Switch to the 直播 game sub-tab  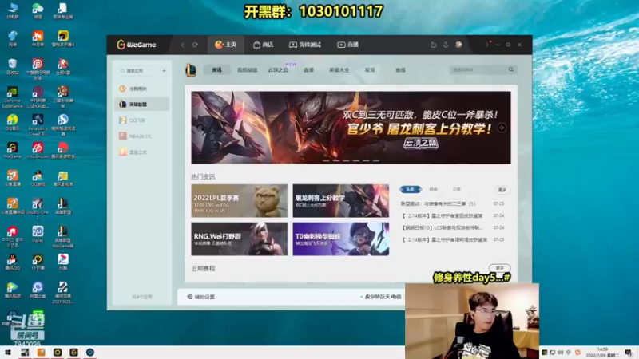pos(308,70)
